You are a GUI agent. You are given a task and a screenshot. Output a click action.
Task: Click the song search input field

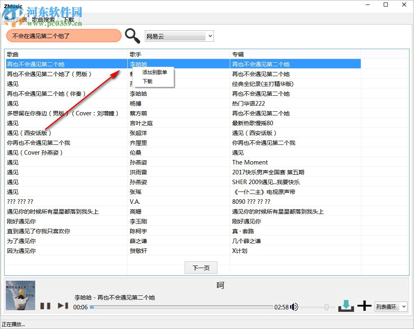(63, 36)
